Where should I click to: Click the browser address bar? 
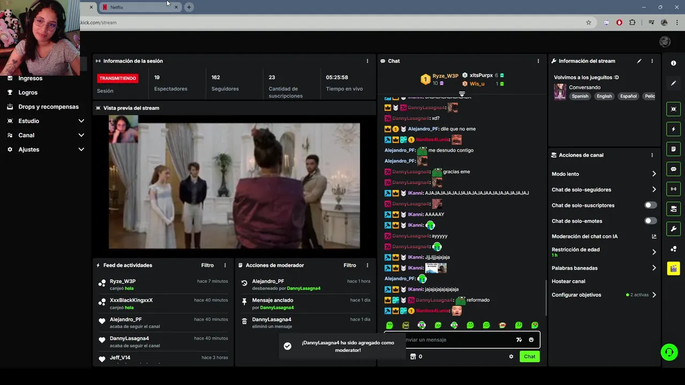[x=332, y=22]
